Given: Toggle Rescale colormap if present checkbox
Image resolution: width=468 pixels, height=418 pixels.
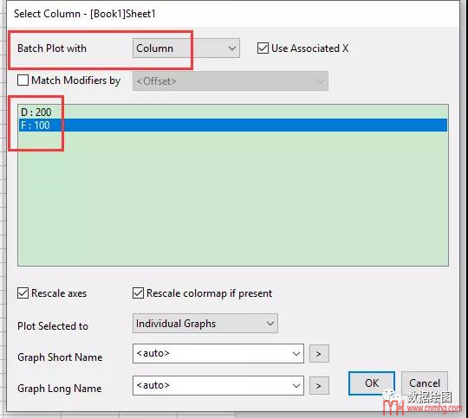Looking at the screenshot, I should 138,293.
